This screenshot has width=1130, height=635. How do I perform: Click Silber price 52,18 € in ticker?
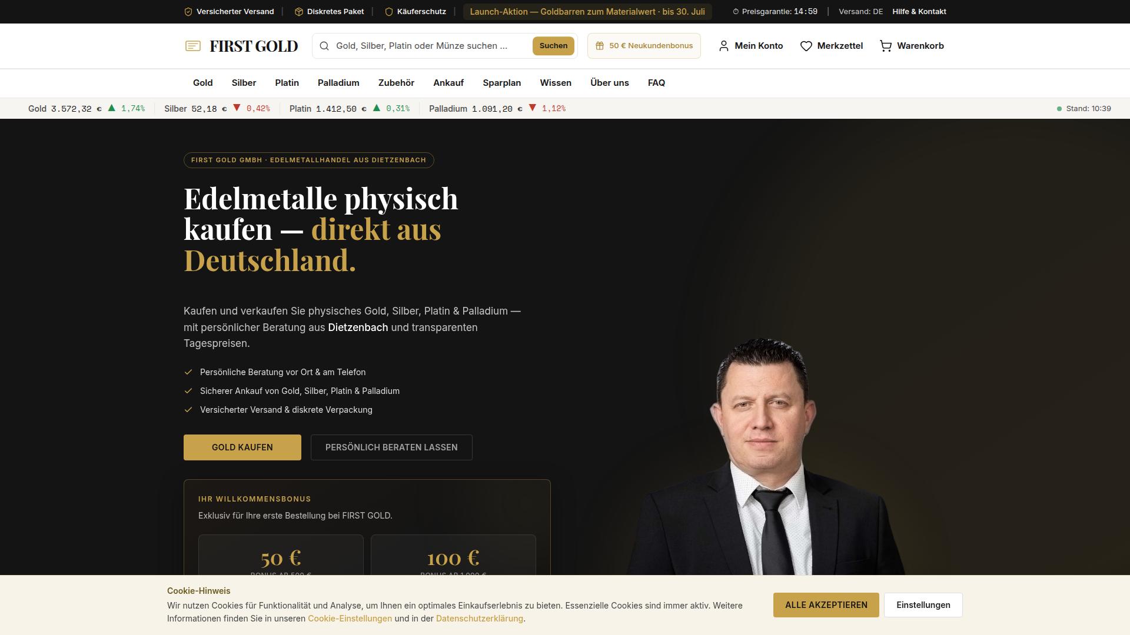tap(209, 109)
